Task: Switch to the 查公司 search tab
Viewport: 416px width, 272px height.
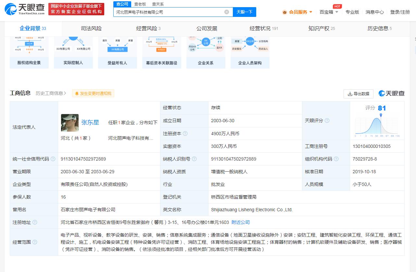Action: coord(122,4)
